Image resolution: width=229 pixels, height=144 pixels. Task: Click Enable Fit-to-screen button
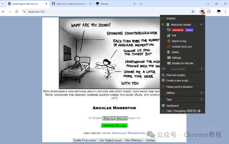pos(85,140)
